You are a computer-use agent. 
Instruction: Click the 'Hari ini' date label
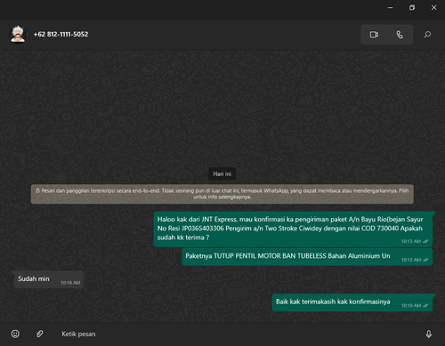tap(222, 173)
